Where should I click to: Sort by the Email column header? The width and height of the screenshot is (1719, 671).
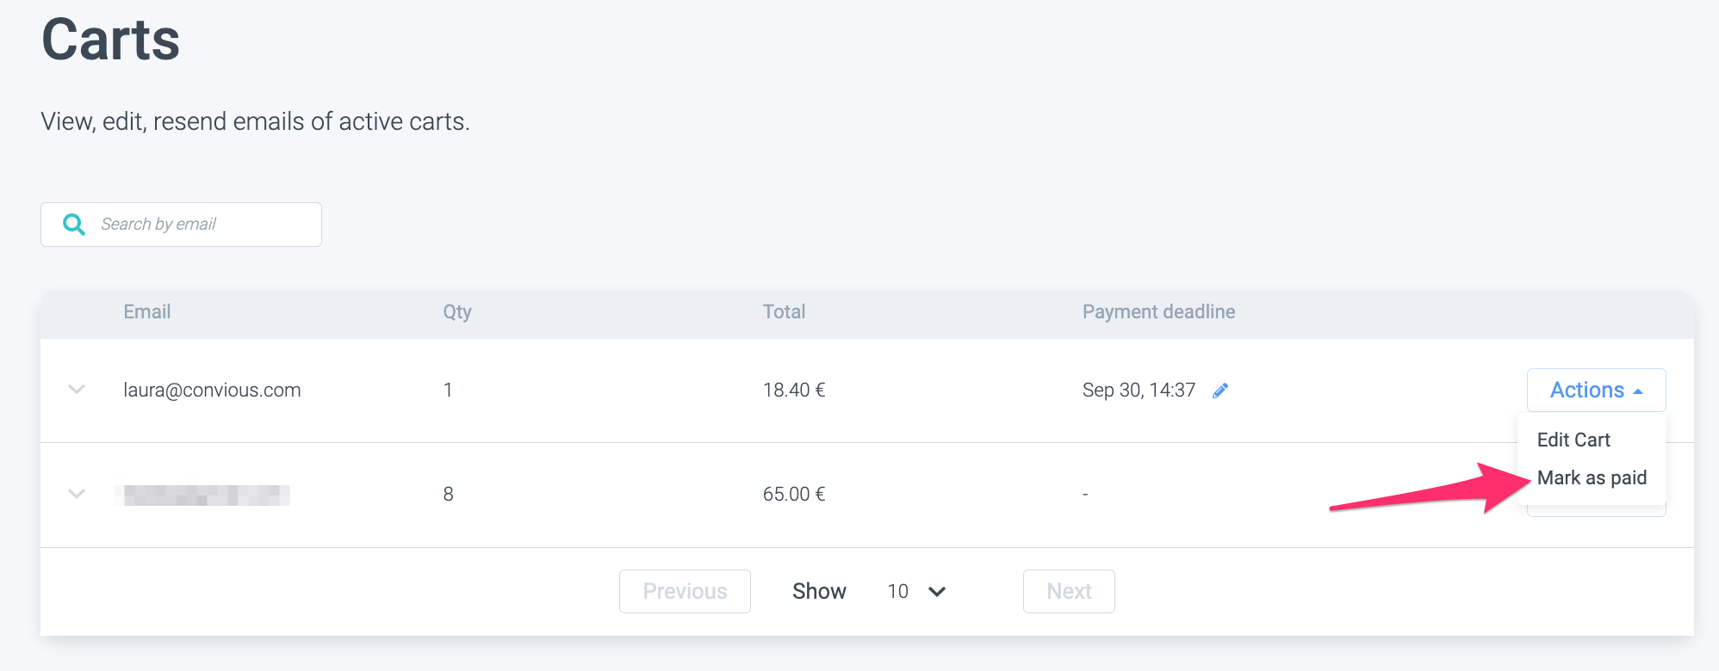(147, 312)
